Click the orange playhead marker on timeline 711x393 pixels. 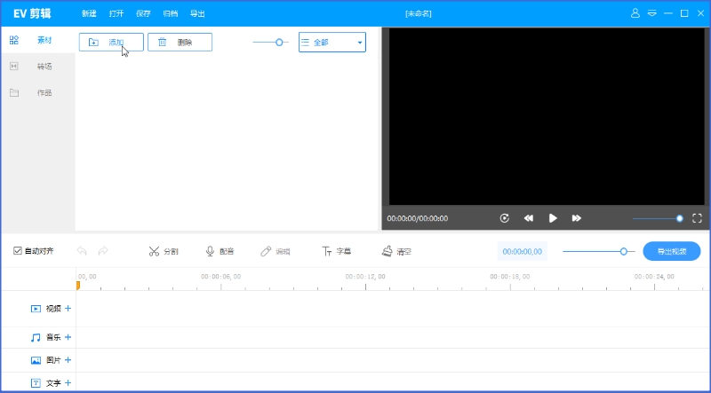(x=78, y=286)
